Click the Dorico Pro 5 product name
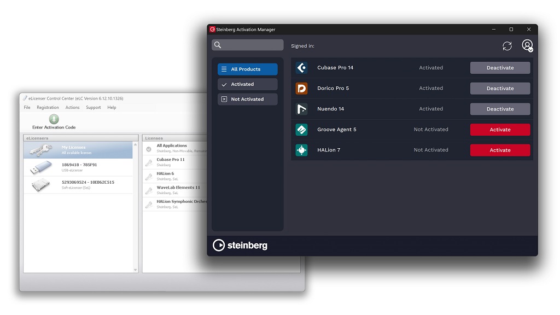 (333, 88)
